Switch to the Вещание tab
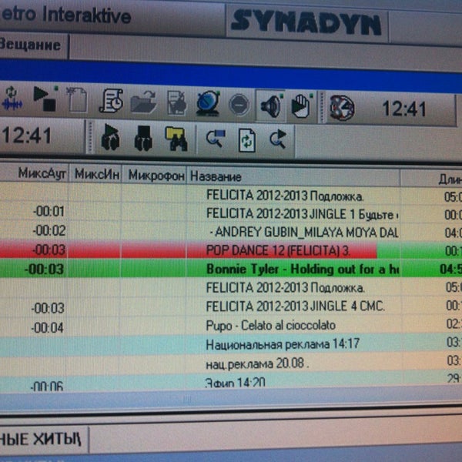This screenshot has height=462, width=462. 31,45
